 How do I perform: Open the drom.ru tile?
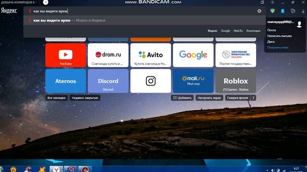[x=108, y=55]
